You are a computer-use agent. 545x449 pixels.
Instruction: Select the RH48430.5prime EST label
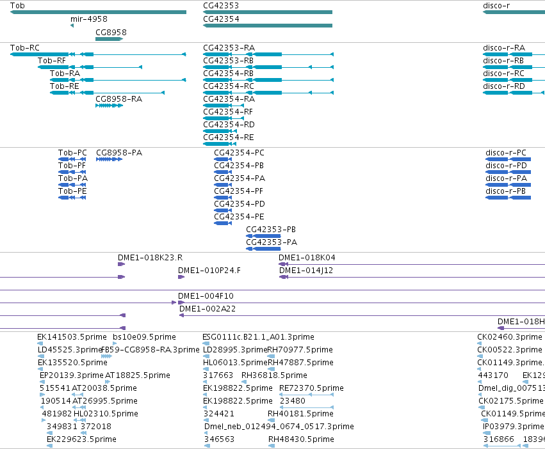click(301, 439)
